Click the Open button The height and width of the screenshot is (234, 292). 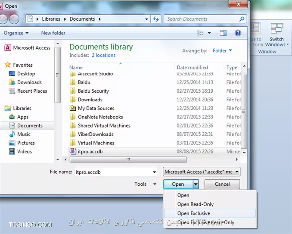point(178,184)
